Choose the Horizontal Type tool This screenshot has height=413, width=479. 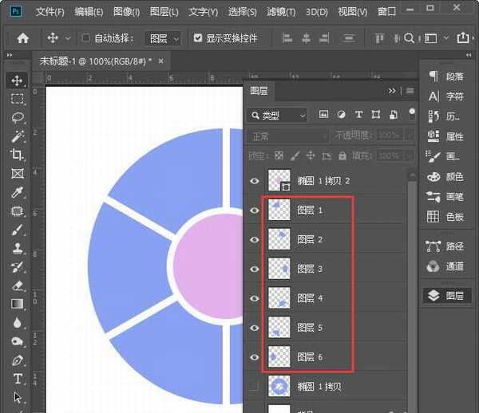(18, 379)
